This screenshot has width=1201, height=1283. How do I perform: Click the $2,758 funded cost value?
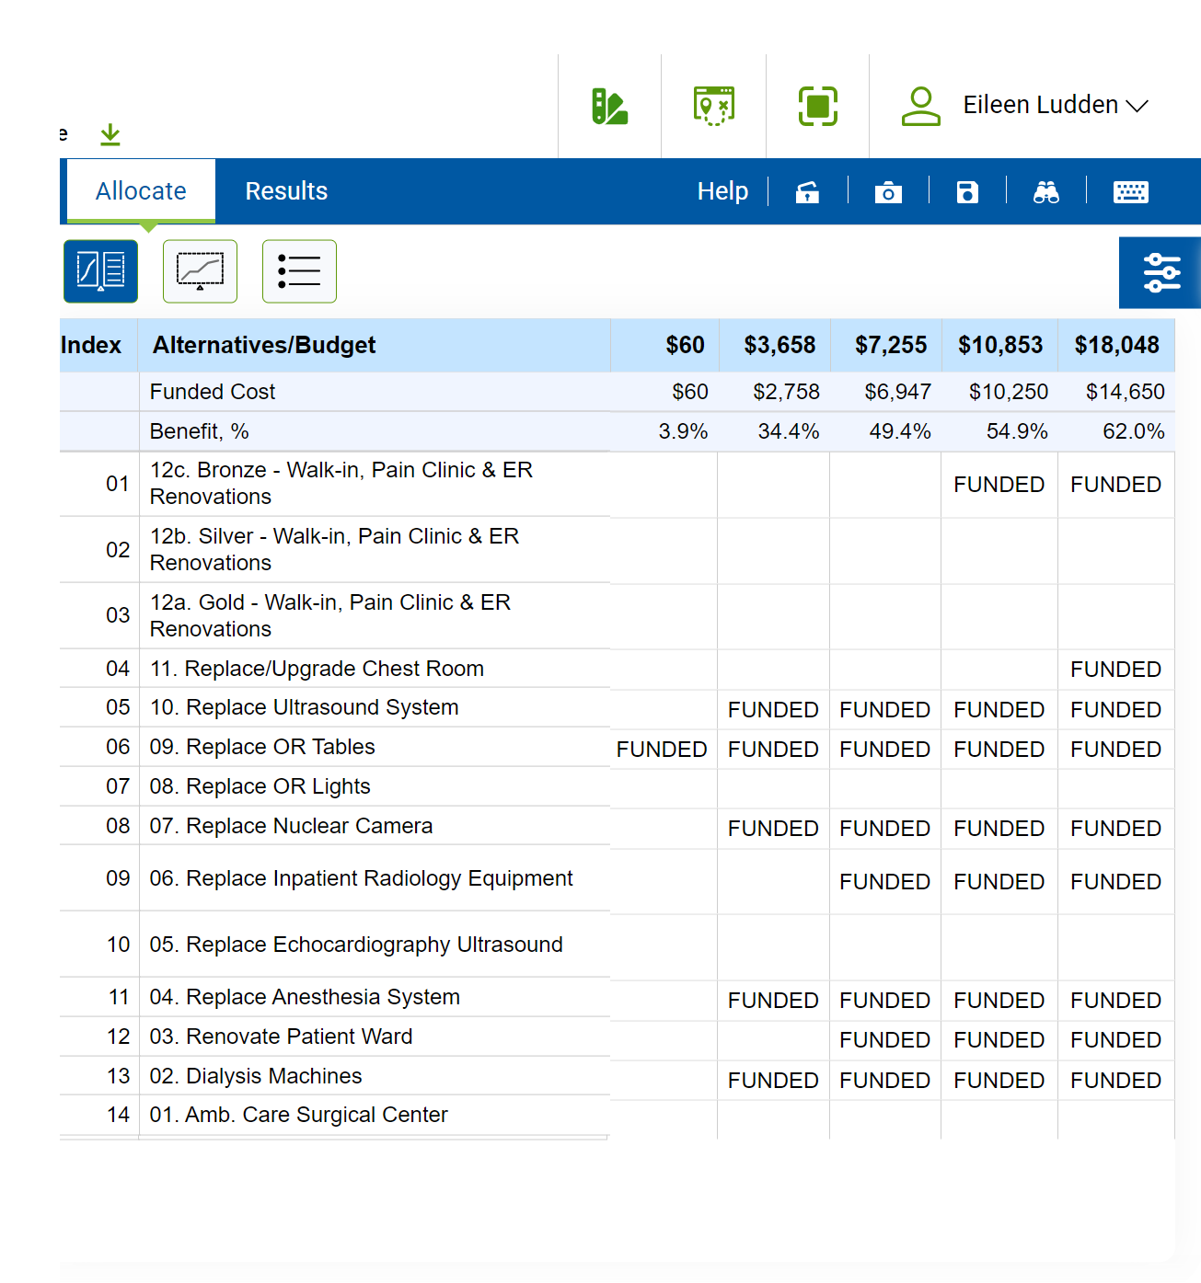(x=786, y=392)
